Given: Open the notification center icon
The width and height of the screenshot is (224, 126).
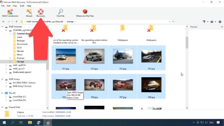Looking at the screenshot, I should 218,123.
